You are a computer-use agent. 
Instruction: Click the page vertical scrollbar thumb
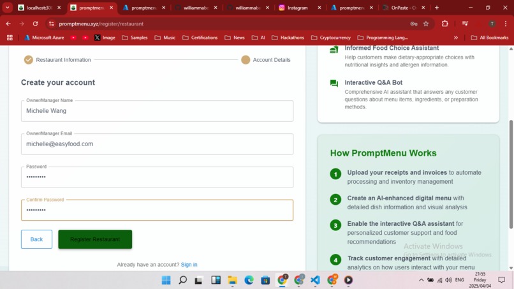tap(511, 175)
